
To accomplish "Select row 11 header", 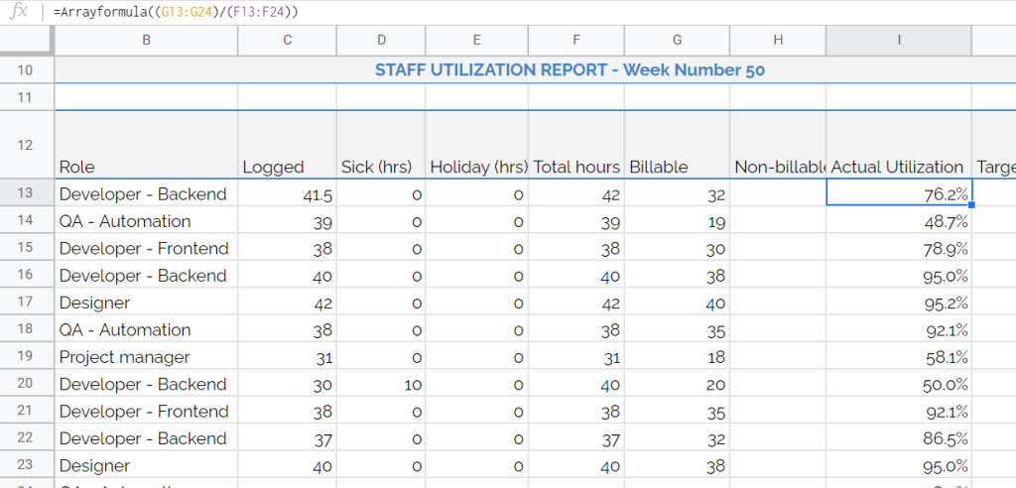I will [x=25, y=97].
